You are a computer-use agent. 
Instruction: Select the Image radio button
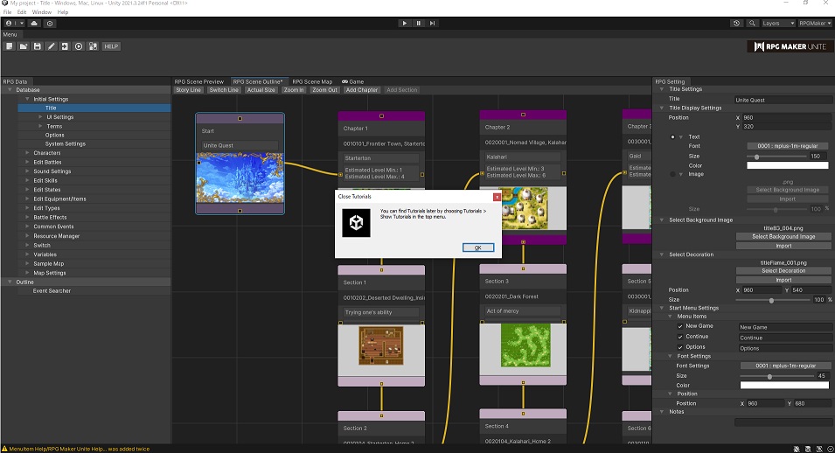tap(672, 174)
